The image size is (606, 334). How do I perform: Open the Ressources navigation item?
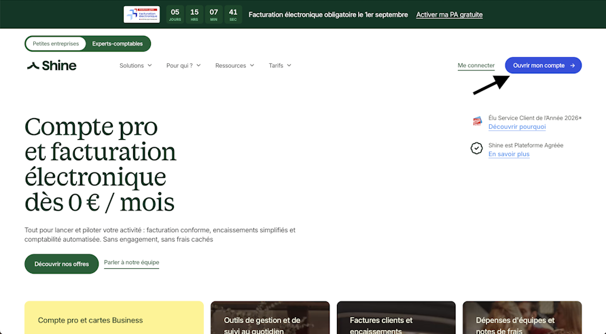coord(234,66)
